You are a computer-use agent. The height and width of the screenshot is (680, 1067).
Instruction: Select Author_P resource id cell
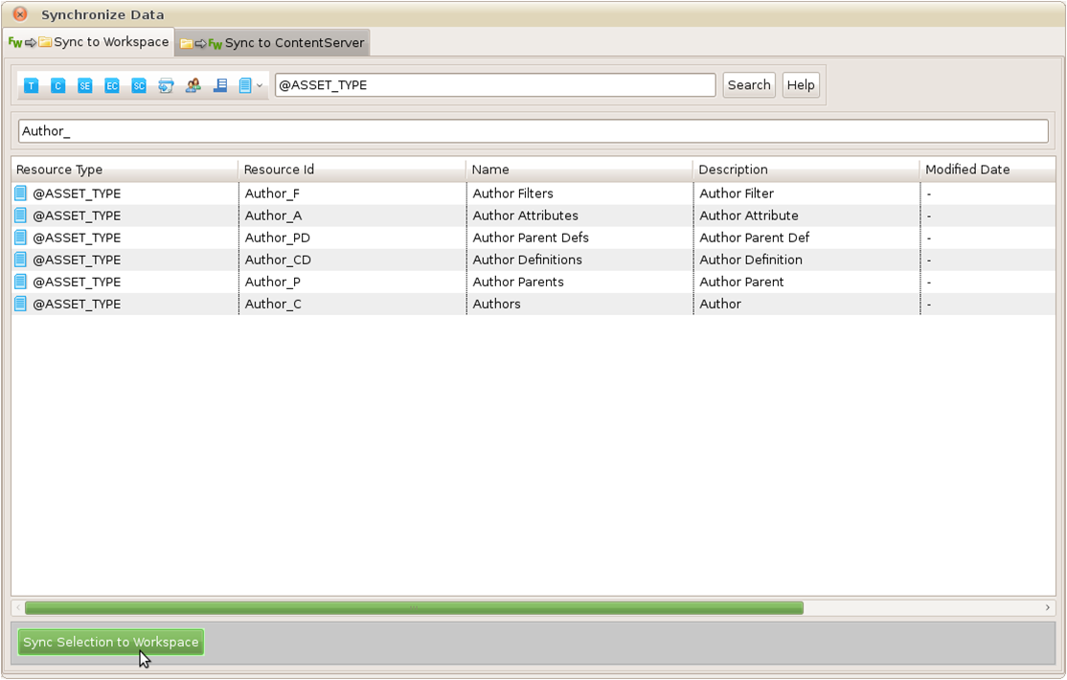coord(352,282)
